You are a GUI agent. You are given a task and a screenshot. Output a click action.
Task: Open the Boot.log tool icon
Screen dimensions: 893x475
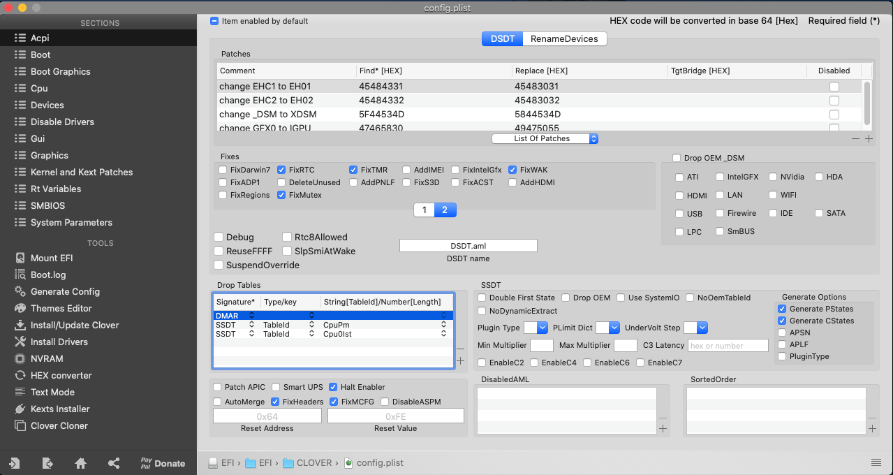point(19,275)
